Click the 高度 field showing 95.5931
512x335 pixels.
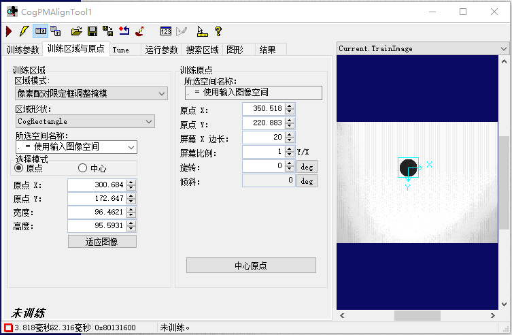[97, 226]
